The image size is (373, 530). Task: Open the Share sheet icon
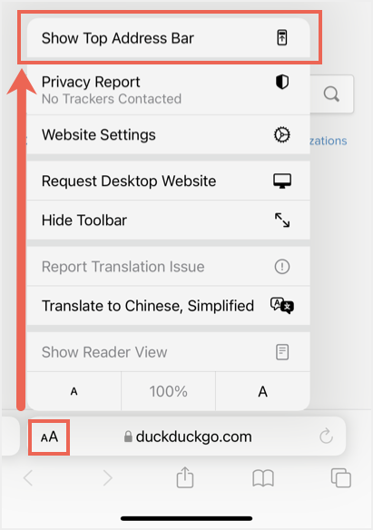(x=185, y=477)
